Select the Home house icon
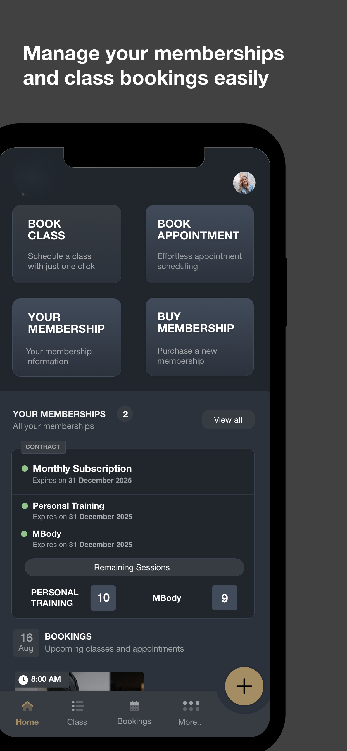The height and width of the screenshot is (751, 347). [27, 706]
